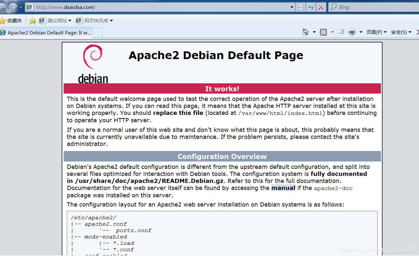
Task: Expand the RSS feeds dropdown arrow
Action: click(332, 32)
